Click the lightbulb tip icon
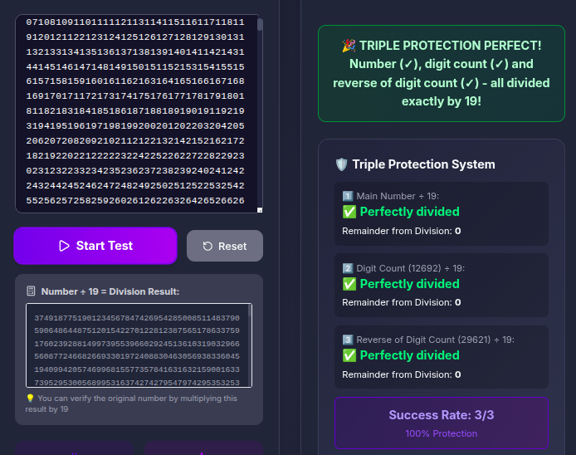Viewport: 576px width, 455px height. [30, 398]
